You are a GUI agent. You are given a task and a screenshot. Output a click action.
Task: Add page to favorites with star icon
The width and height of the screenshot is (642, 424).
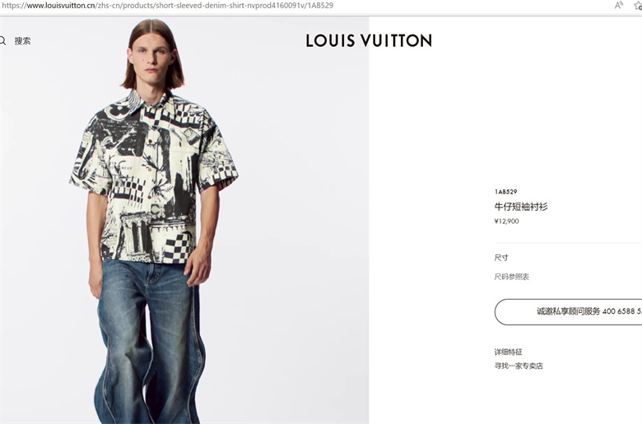(638, 6)
